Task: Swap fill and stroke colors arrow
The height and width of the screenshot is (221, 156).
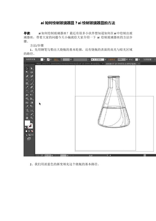Action: click(32, 121)
